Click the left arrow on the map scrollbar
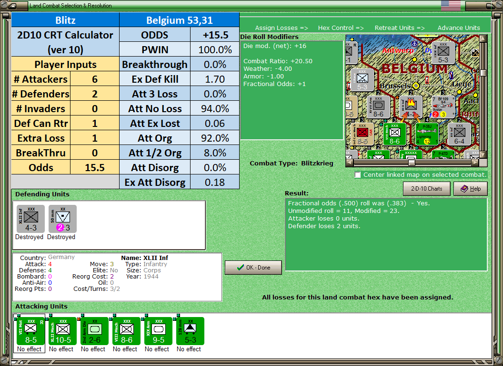This screenshot has width=503, height=366. (x=350, y=163)
